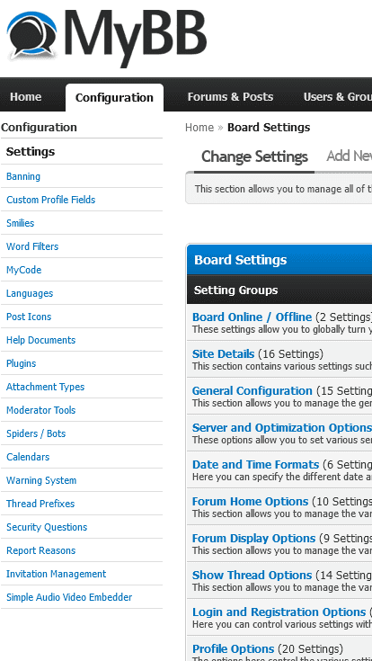Screen dimensions: 372x661
Task: Open the Home navigation tab
Action: (26, 97)
